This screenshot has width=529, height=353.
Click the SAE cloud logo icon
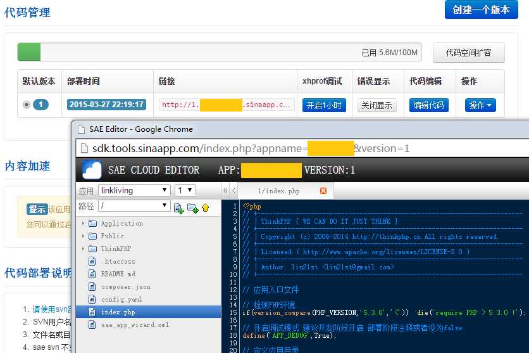click(92, 170)
